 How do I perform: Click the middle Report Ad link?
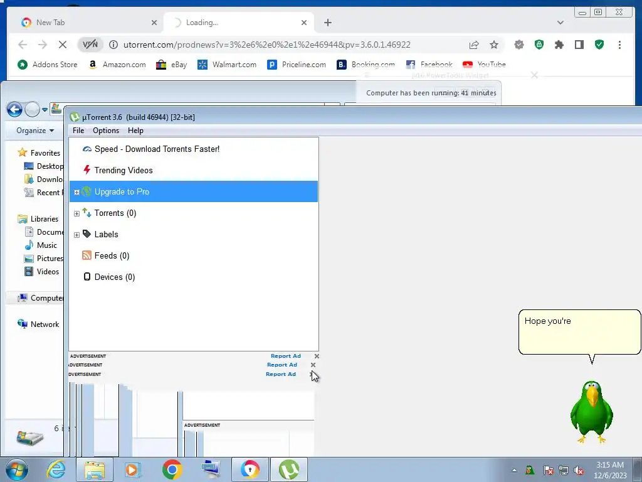tap(282, 365)
